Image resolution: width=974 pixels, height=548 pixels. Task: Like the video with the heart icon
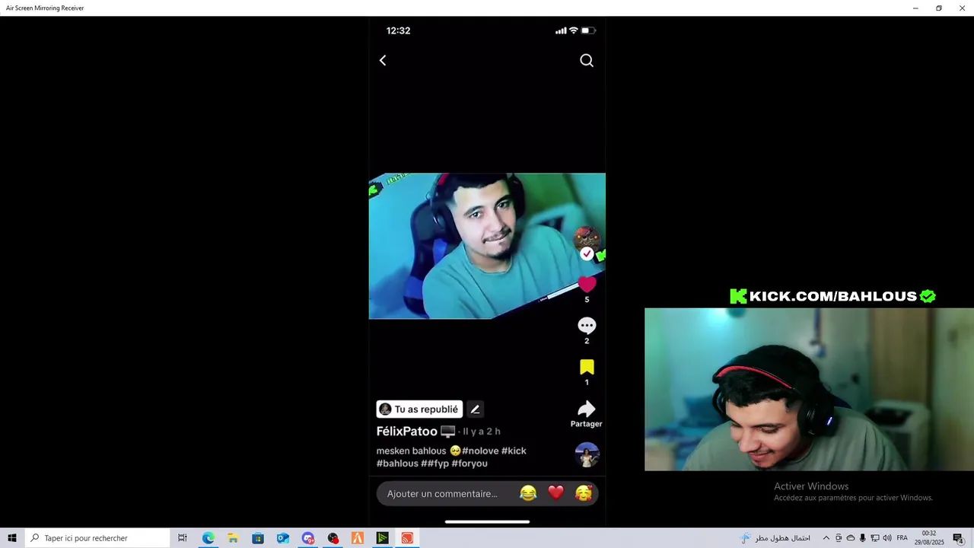pyautogui.click(x=587, y=284)
